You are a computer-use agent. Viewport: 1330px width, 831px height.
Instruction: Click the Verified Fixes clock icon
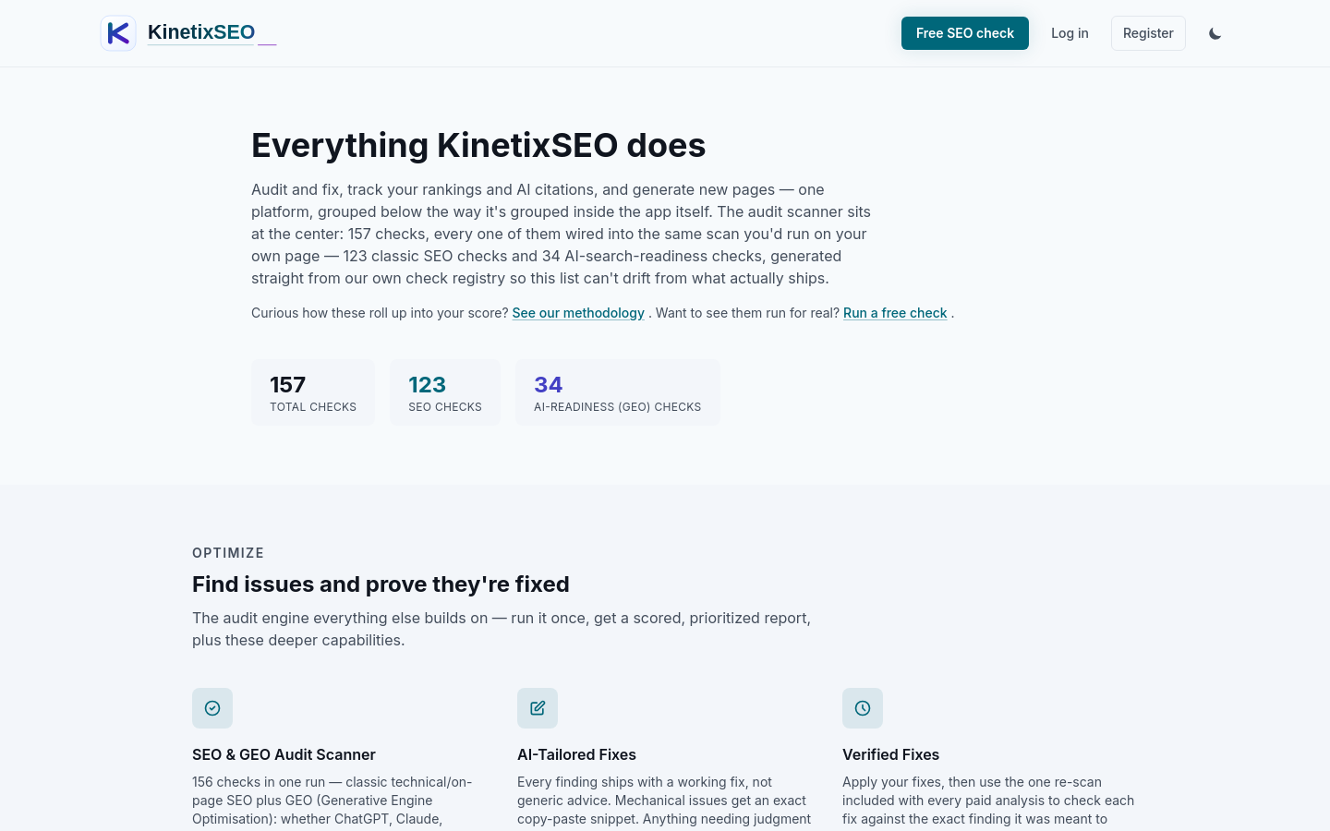tap(863, 708)
